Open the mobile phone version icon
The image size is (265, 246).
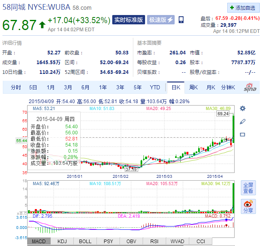tap(181, 19)
